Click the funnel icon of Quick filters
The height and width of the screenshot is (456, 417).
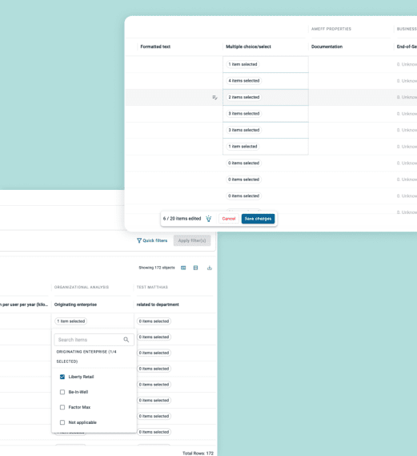click(x=139, y=240)
